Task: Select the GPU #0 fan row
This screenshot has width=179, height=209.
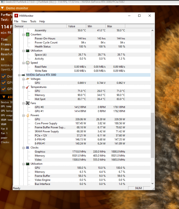Action: click(92, 107)
